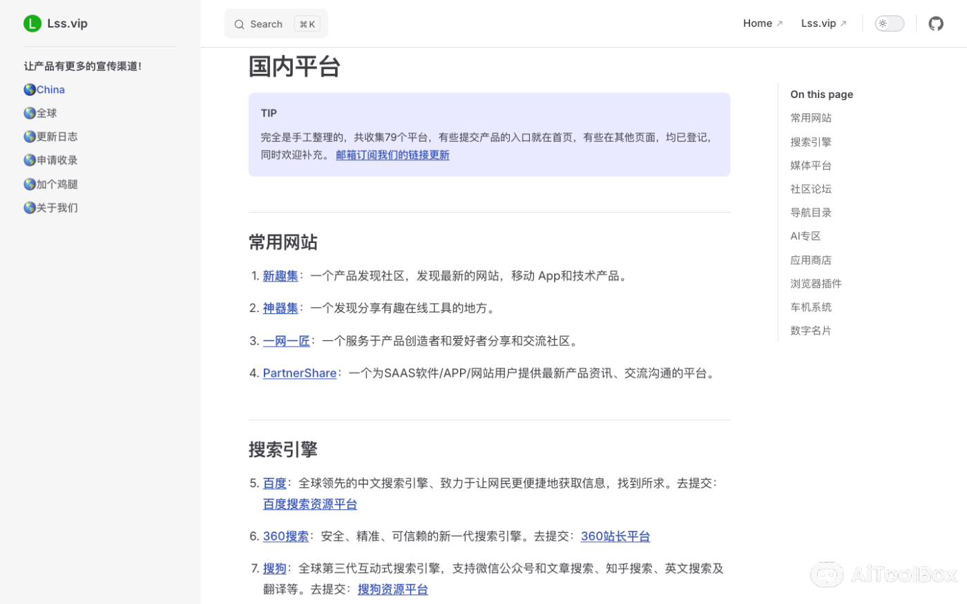Focus the Search input box
Screen dimensions: 967x604
click(x=276, y=24)
